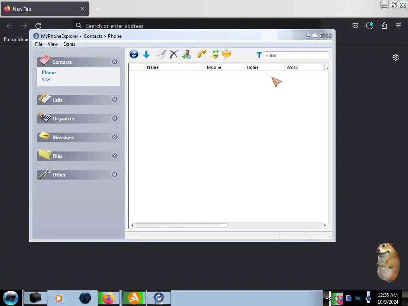The height and width of the screenshot is (306, 408).
Task: Select the Firefox New Tab tab
Action: (x=45, y=9)
